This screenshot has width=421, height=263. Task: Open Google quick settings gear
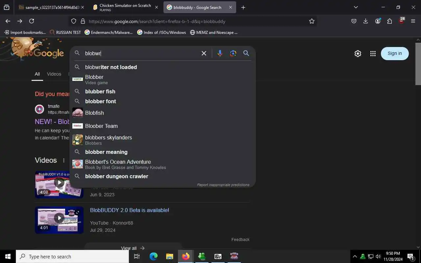pos(358,54)
